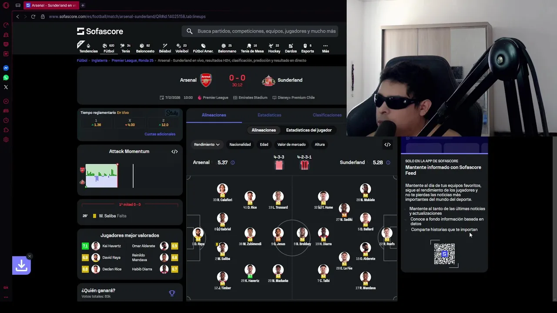Reload the page in the browser
This screenshot has height=313, width=557.
[33, 17]
